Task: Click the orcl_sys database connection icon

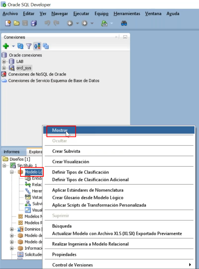Action: (x=12, y=68)
